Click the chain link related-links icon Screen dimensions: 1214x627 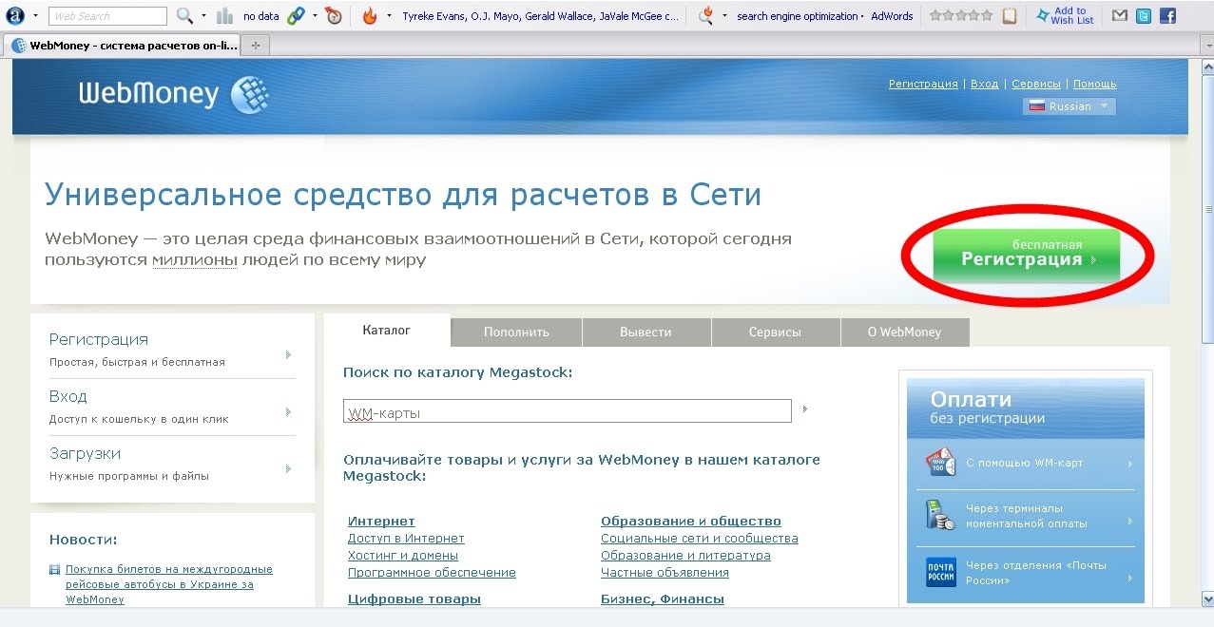coord(296,16)
